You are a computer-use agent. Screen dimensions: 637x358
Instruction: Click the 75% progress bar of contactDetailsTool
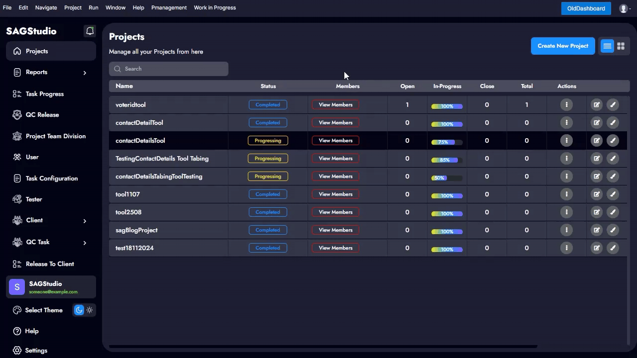click(x=447, y=142)
